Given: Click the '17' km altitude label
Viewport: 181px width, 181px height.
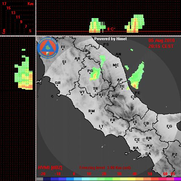Looking at the screenshot, I should [x=4, y=4].
